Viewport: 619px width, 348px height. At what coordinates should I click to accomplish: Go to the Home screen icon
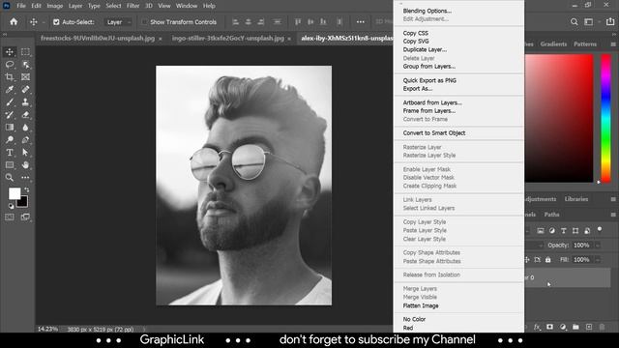pos(14,21)
